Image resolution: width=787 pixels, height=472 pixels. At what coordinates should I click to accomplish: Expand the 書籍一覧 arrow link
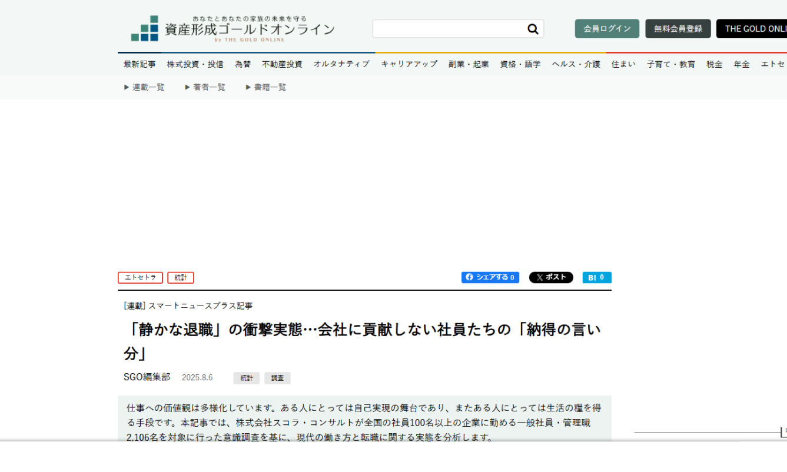pyautogui.click(x=266, y=87)
